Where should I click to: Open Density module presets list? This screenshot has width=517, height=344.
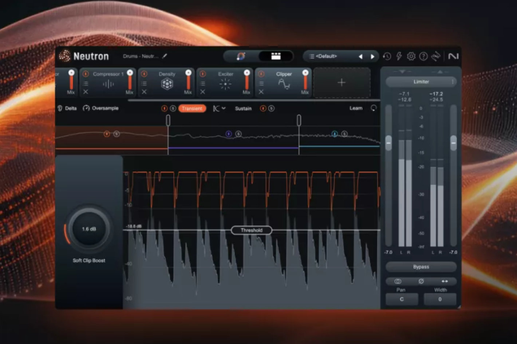(144, 83)
